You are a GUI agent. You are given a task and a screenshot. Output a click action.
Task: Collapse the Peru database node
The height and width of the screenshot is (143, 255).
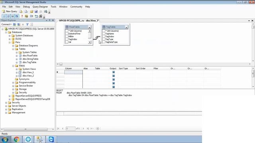tap(10, 43)
